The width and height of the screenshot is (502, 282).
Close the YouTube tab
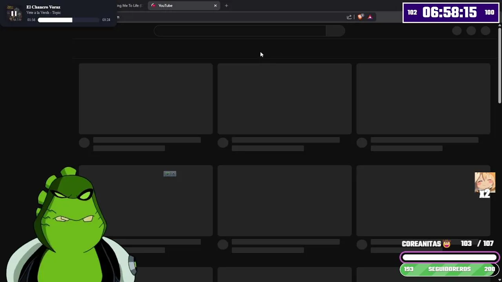(215, 5)
